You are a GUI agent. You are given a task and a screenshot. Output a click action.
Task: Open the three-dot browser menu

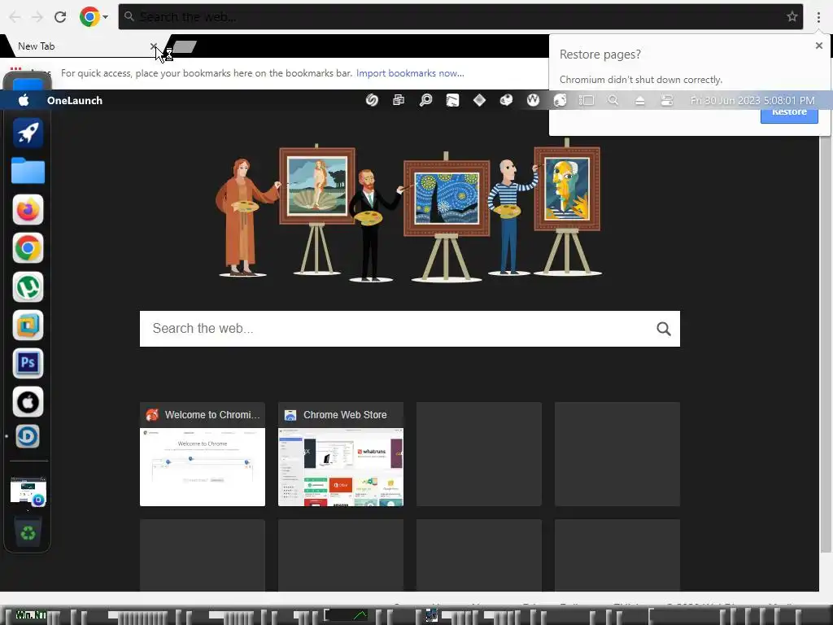(x=818, y=17)
